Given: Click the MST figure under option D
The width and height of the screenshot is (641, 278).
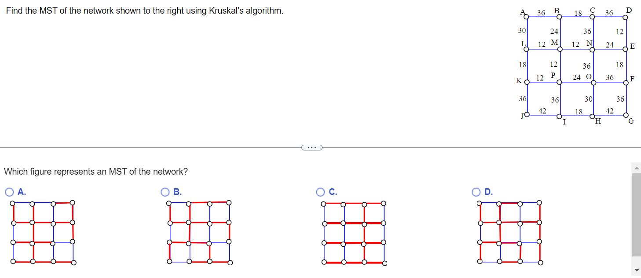Looking at the screenshot, I should point(509,232).
